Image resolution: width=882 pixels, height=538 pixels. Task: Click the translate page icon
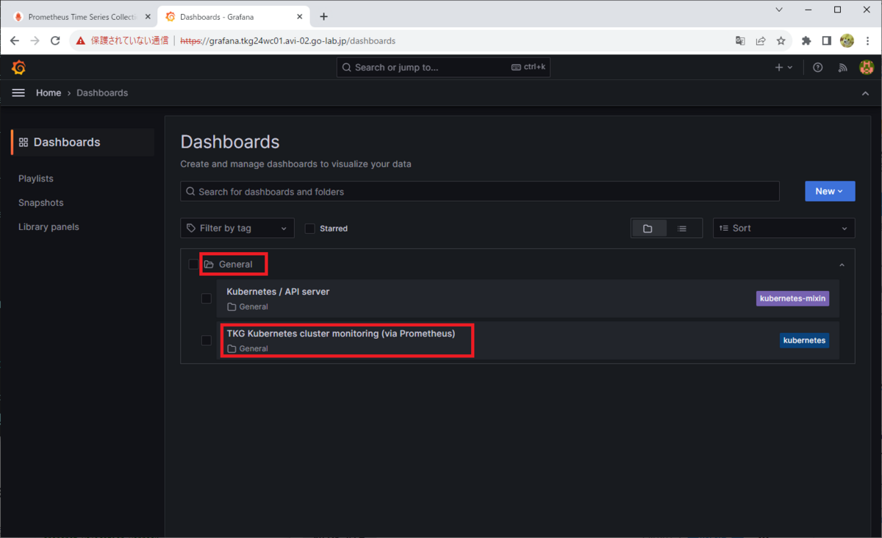coord(740,41)
